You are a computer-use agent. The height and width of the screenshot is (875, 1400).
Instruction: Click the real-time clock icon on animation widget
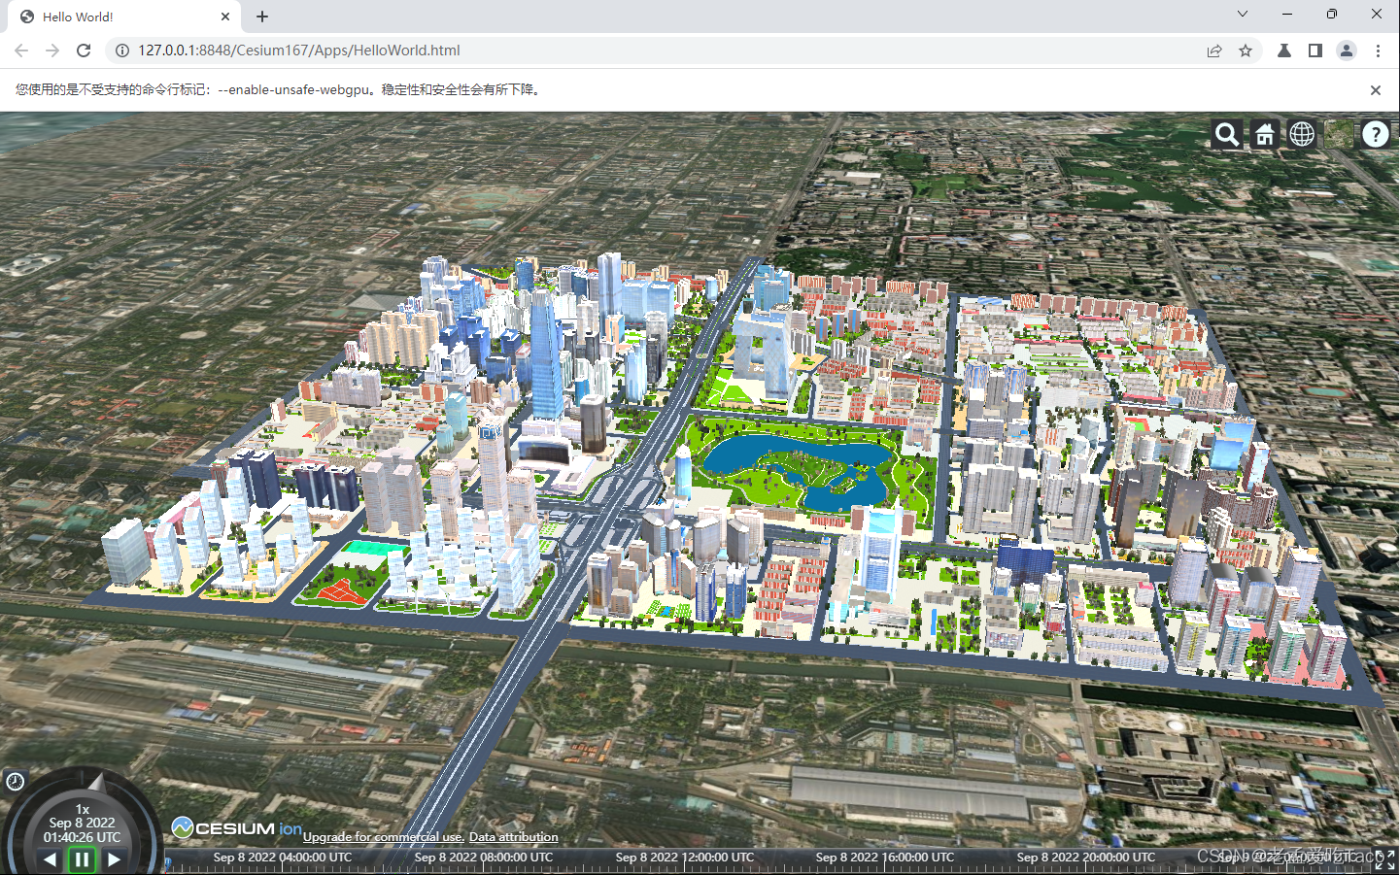(x=15, y=781)
